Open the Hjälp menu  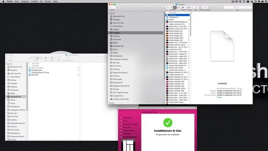point(55,1)
